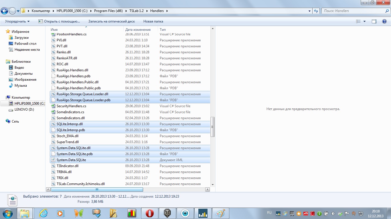The image size is (391, 219).
Task: Open the red-green-yellow bar chart taskbar app
Action: pos(132,213)
